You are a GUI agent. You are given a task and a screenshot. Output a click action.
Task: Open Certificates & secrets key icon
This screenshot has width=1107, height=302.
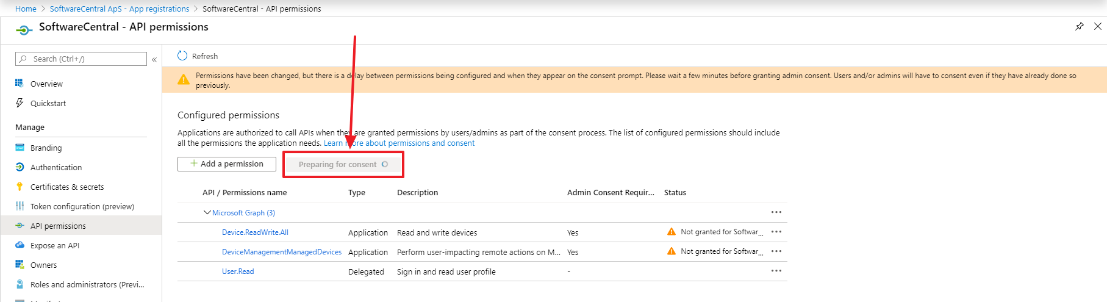click(20, 187)
